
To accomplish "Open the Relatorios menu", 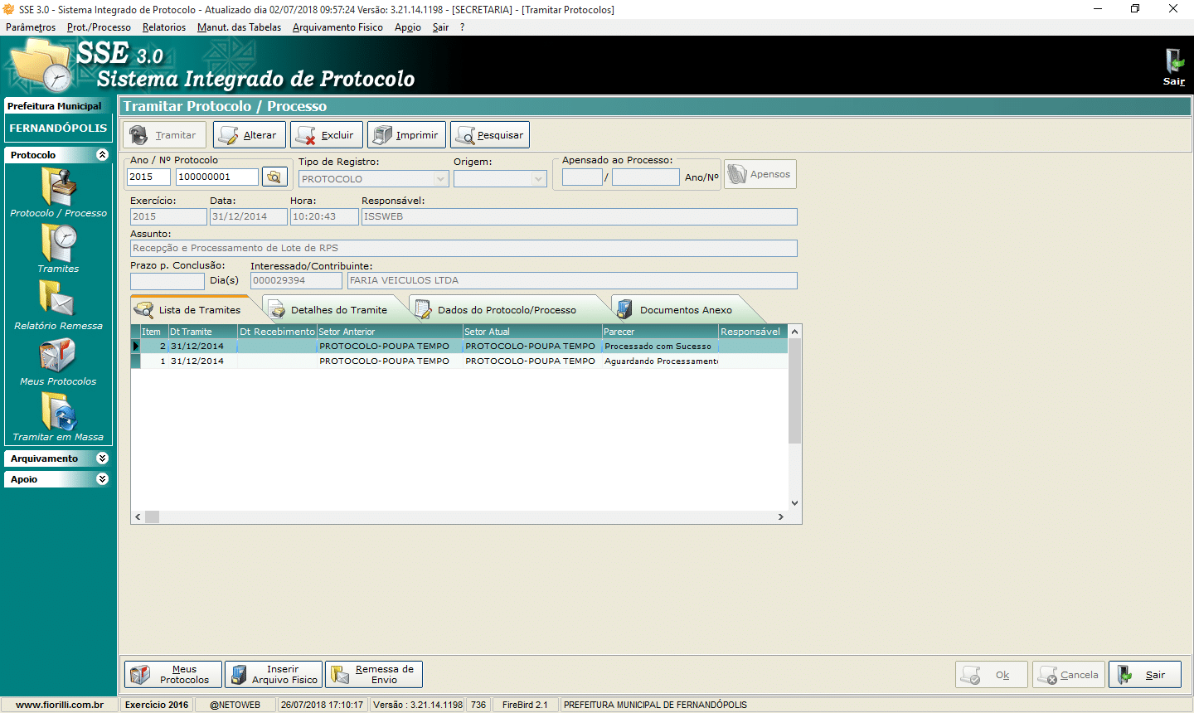I will coord(164,27).
